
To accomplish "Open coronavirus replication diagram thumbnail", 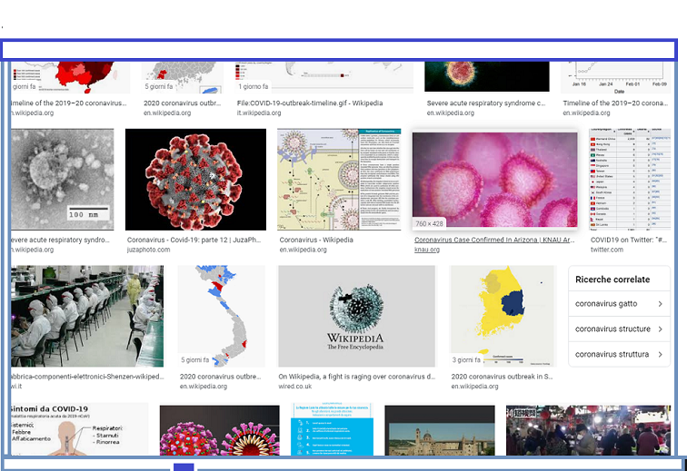I will tap(339, 180).
